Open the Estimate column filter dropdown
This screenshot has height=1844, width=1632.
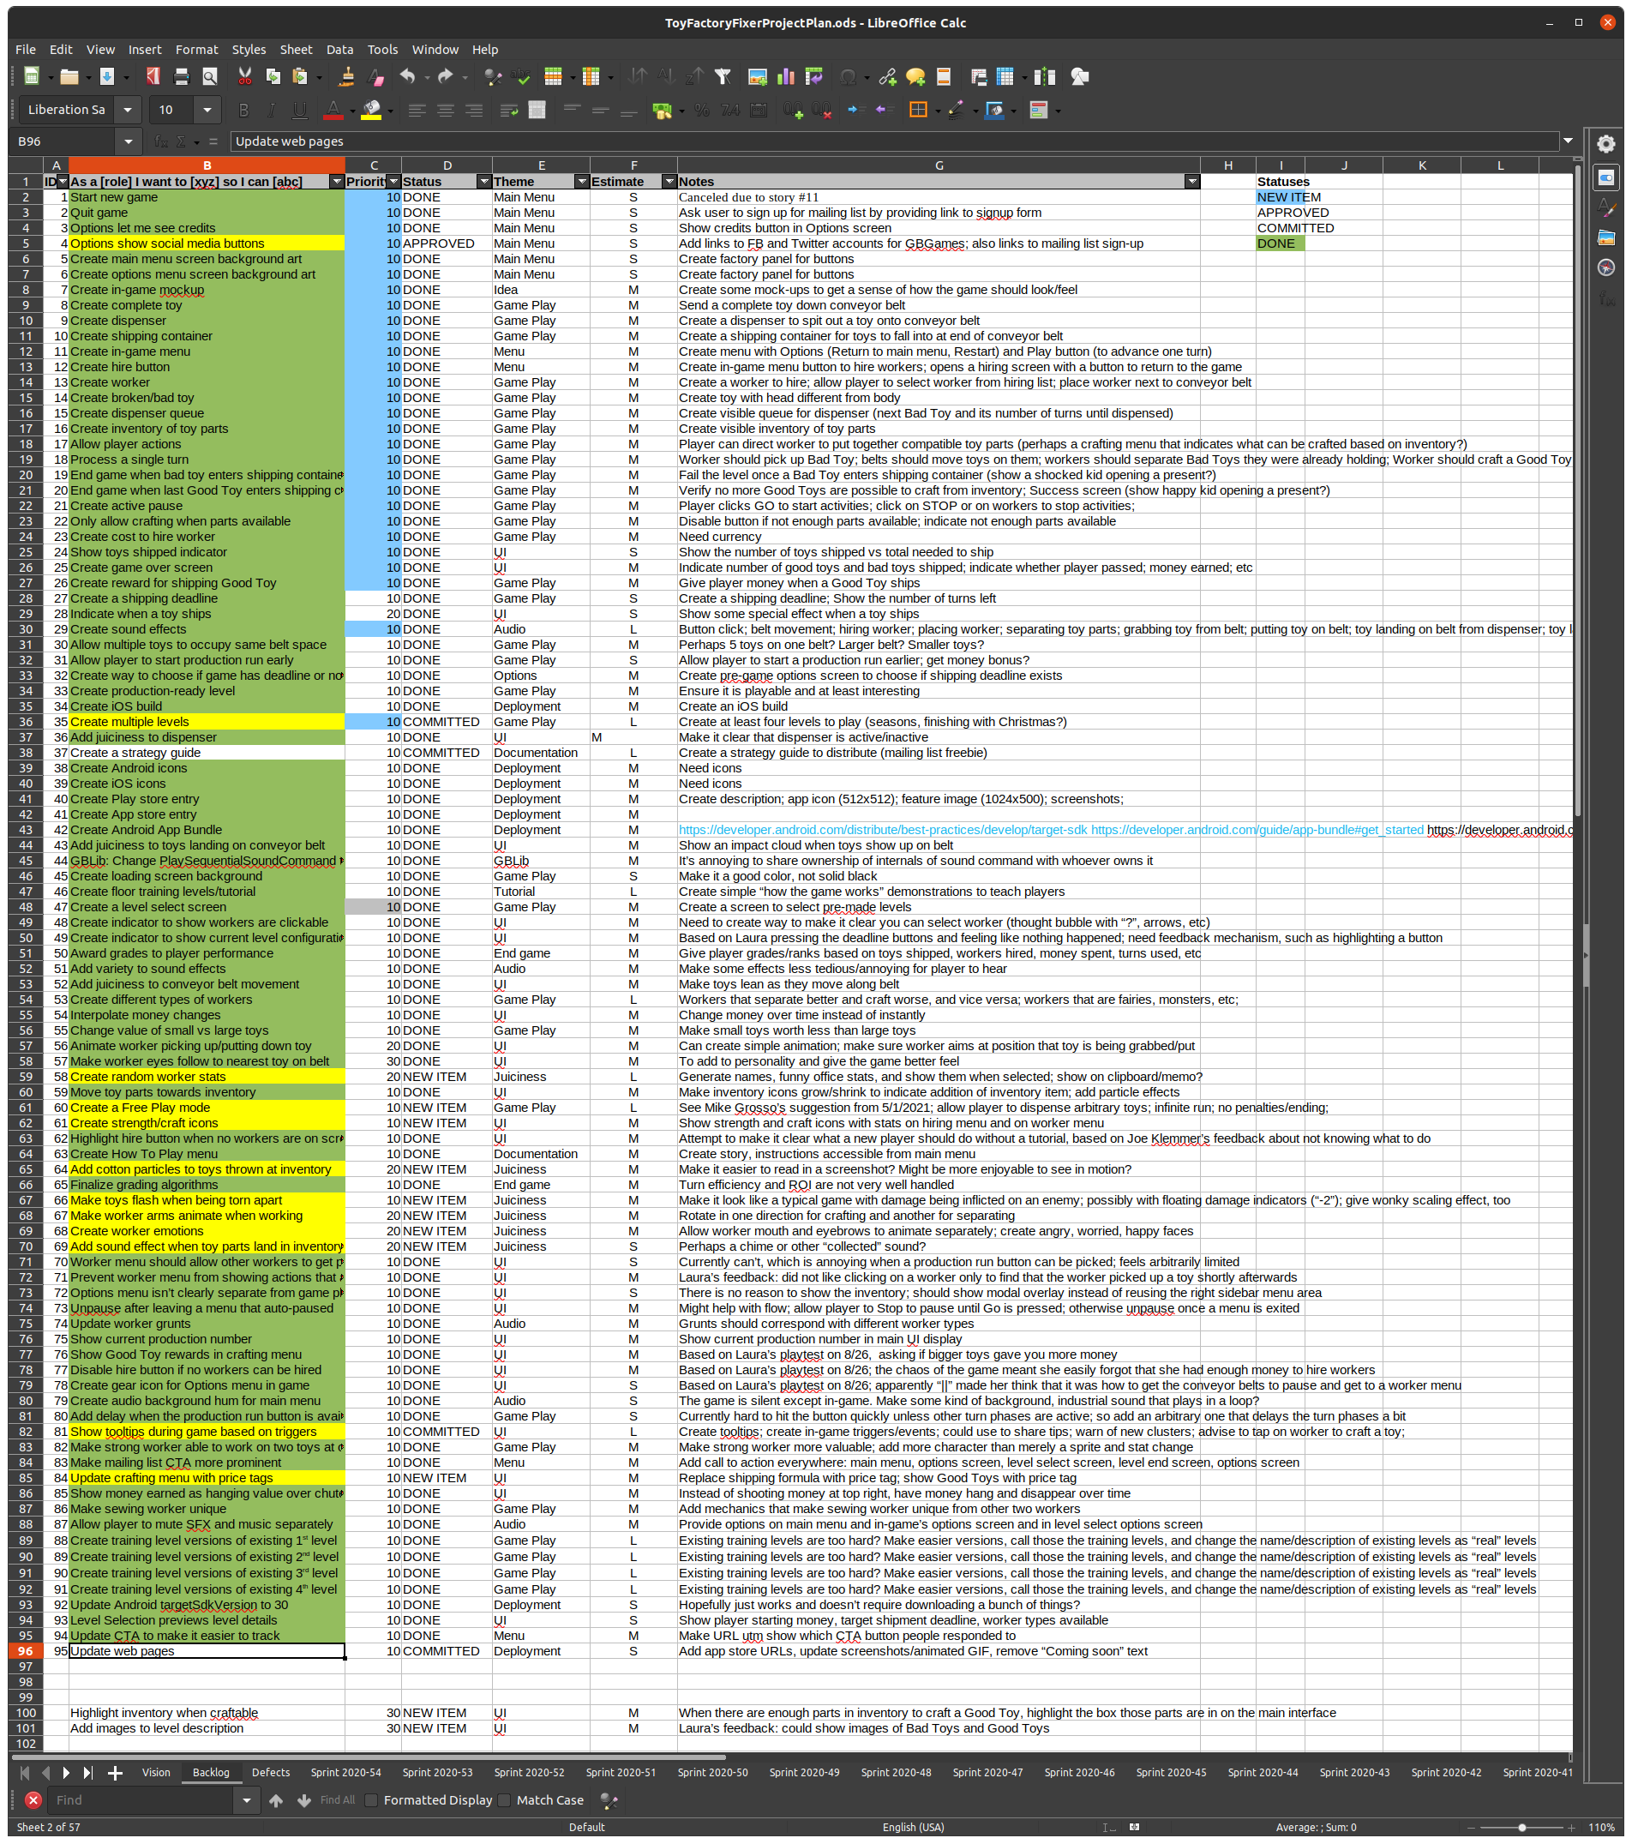tap(669, 182)
